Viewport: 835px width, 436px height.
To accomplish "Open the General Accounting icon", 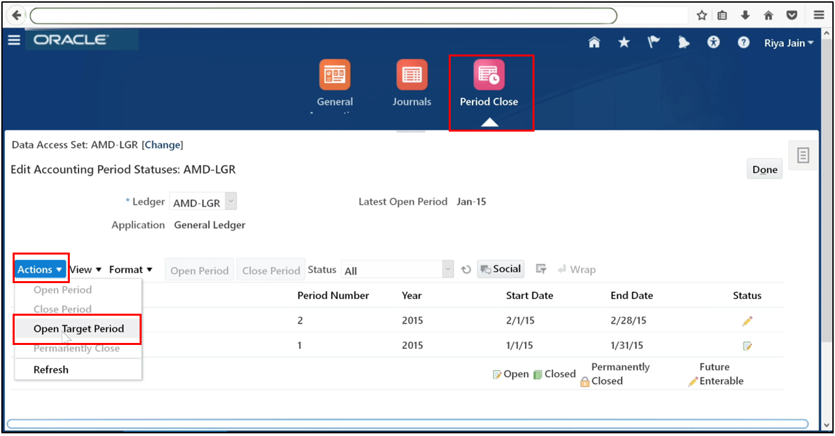I will click(334, 80).
